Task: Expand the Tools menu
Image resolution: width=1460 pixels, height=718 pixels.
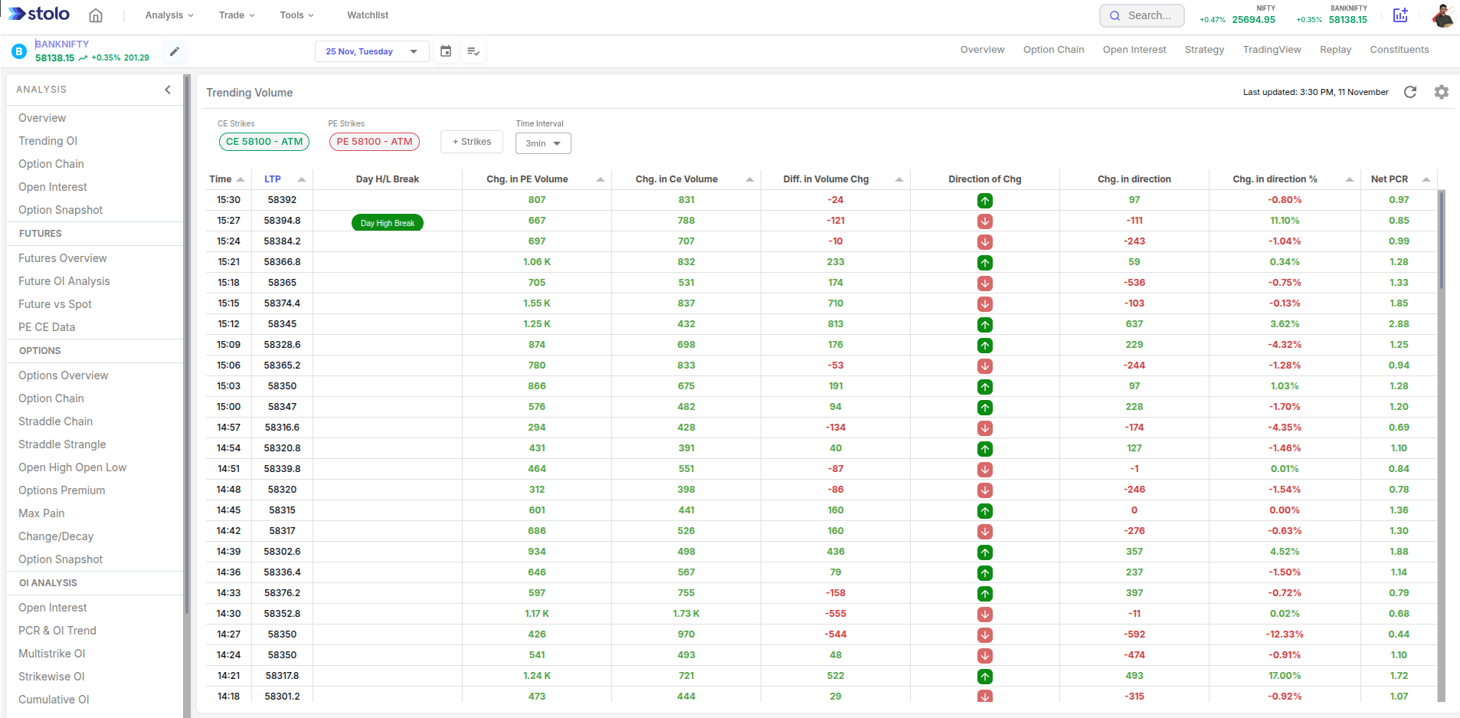Action: click(295, 15)
